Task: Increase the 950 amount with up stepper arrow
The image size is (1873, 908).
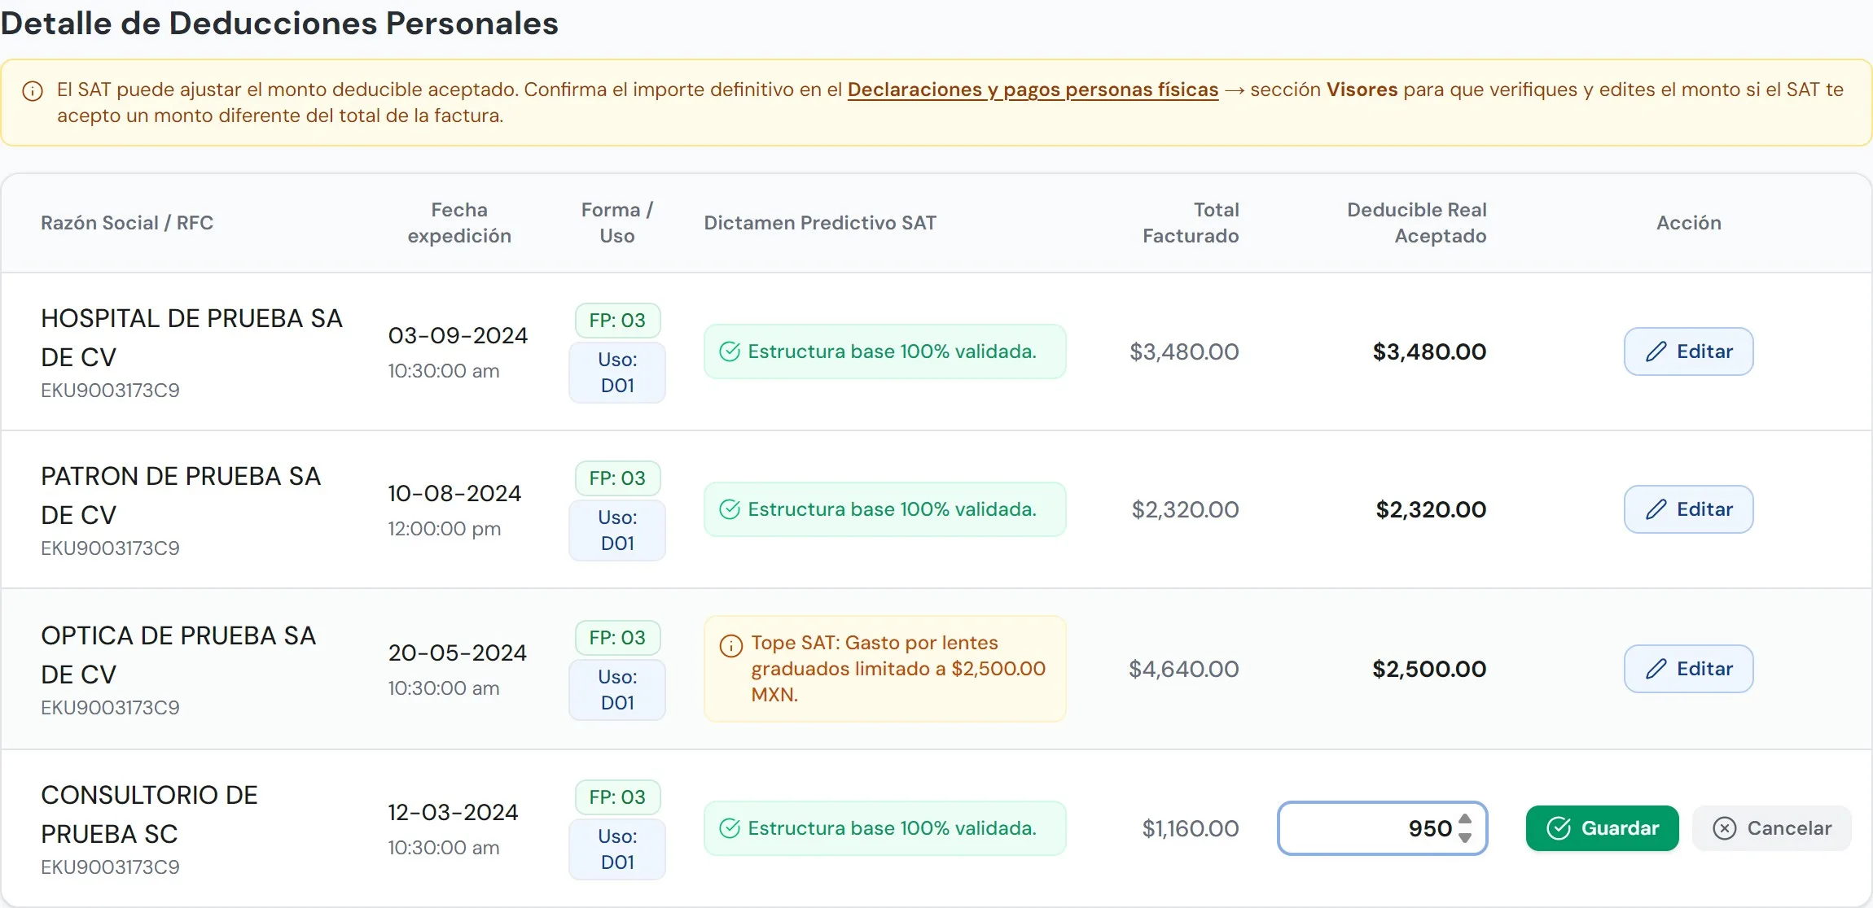Action: 1465,819
